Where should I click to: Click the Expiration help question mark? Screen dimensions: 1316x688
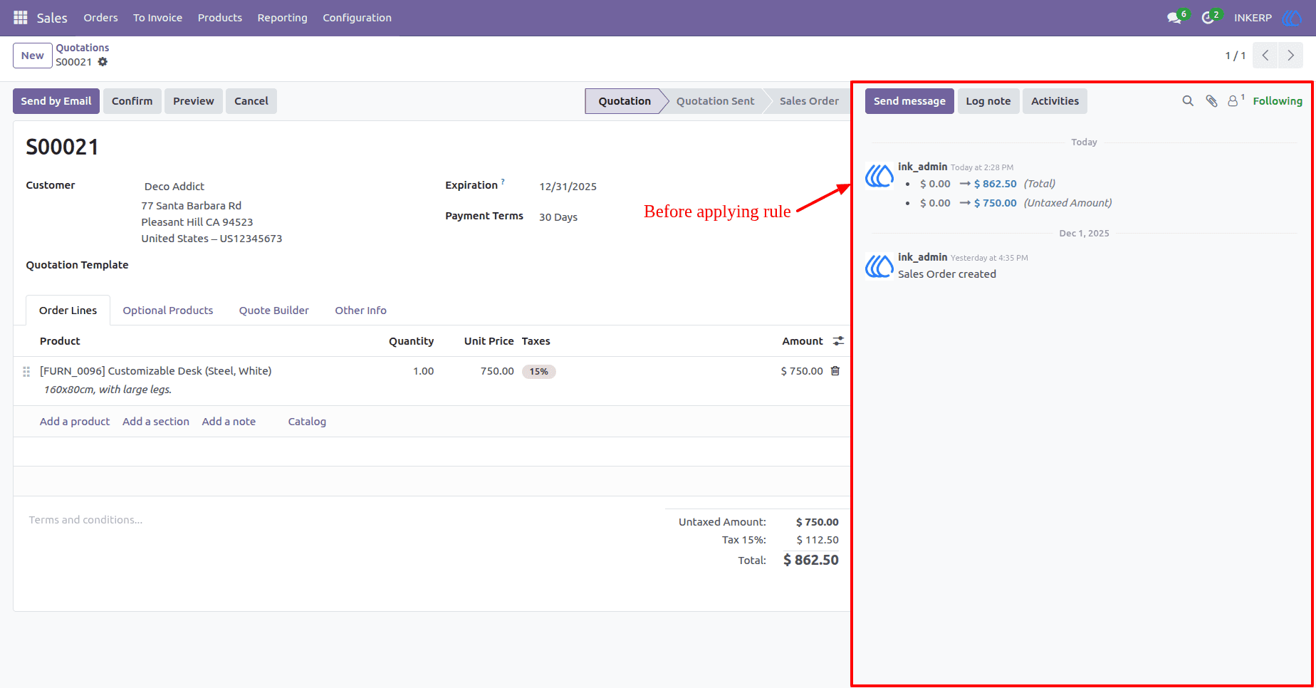[x=503, y=182]
